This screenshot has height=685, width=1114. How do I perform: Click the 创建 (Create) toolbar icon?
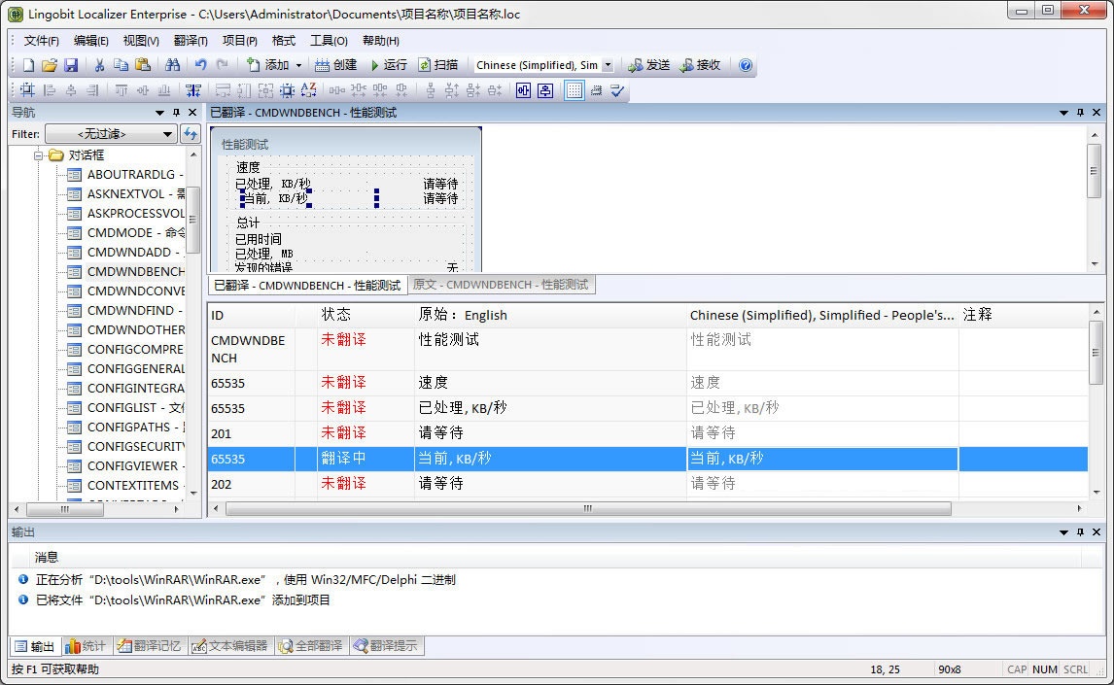(x=336, y=65)
